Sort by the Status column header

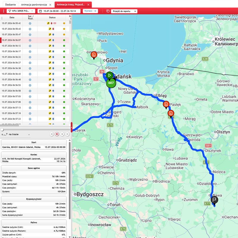pos(52,18)
